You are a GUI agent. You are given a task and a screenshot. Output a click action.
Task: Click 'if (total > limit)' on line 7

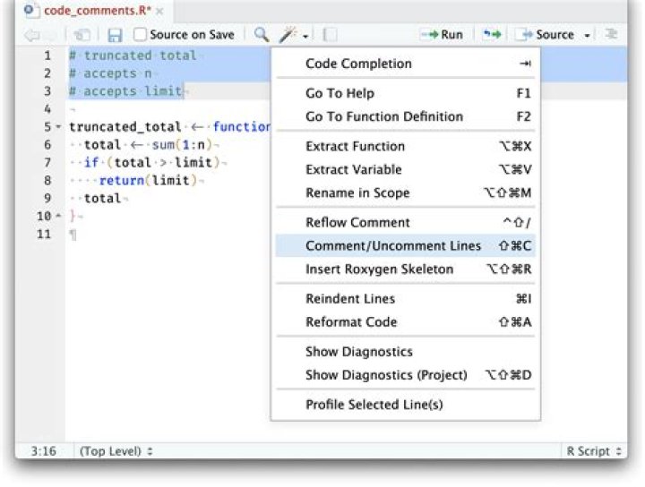(152, 163)
